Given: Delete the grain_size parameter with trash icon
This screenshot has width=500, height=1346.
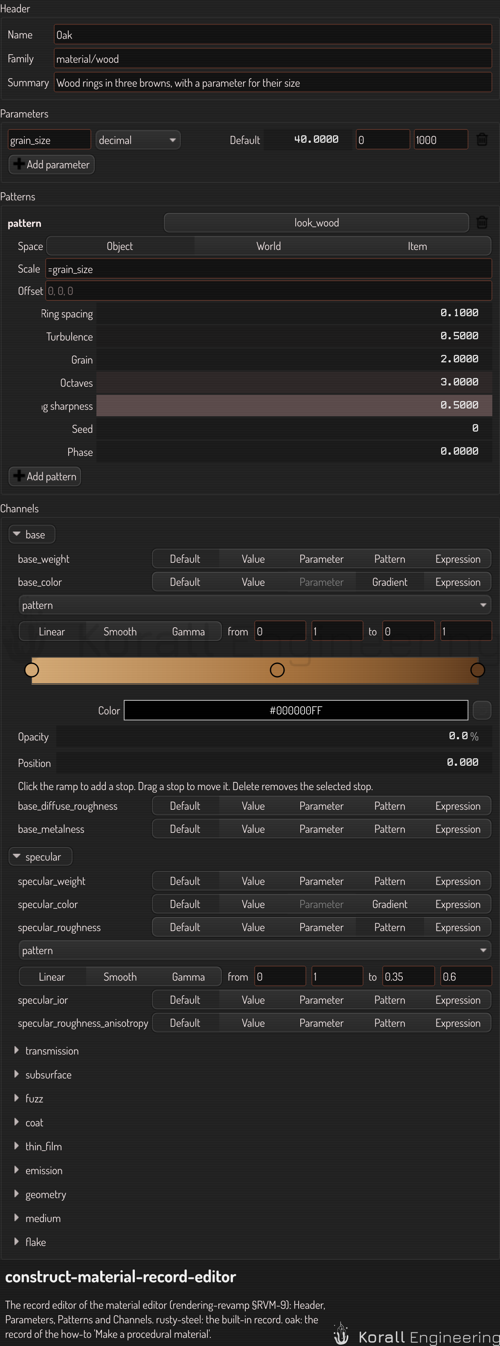Looking at the screenshot, I should pyautogui.click(x=482, y=139).
